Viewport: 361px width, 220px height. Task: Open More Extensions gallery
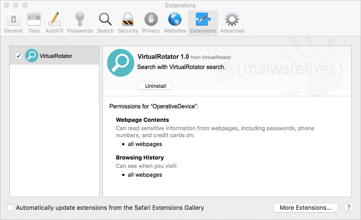[x=305, y=208]
